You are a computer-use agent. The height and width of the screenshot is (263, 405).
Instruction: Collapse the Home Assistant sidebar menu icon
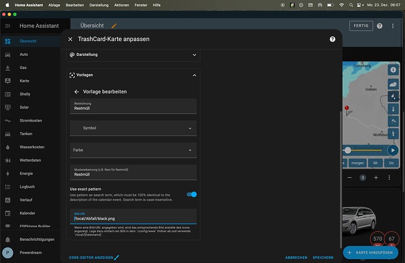tap(8, 26)
